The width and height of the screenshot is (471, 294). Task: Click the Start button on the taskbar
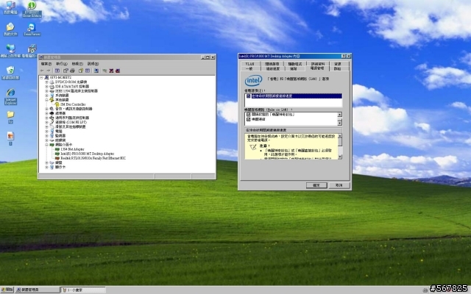click(x=7, y=290)
